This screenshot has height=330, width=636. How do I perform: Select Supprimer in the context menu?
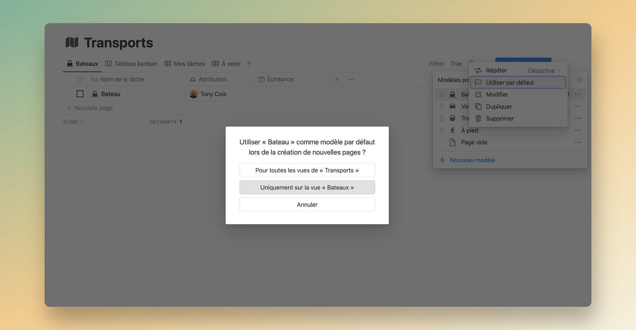tap(518, 119)
